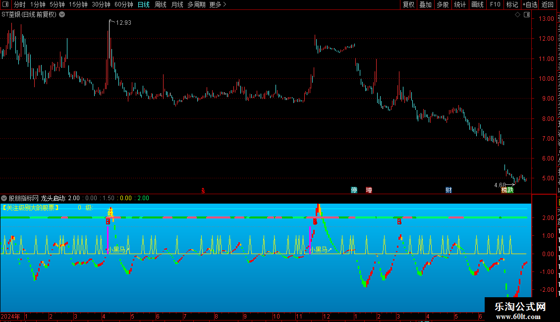
Task: Open the 多周期 multi-period view
Action: click(196, 4)
